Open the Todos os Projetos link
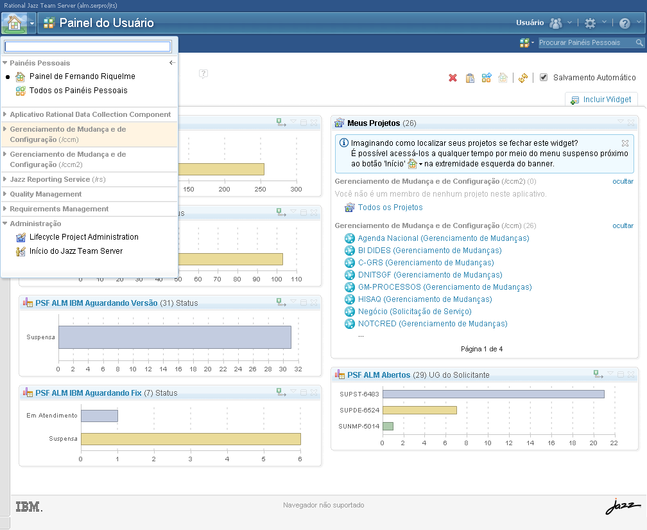This screenshot has height=530, width=647. [390, 208]
